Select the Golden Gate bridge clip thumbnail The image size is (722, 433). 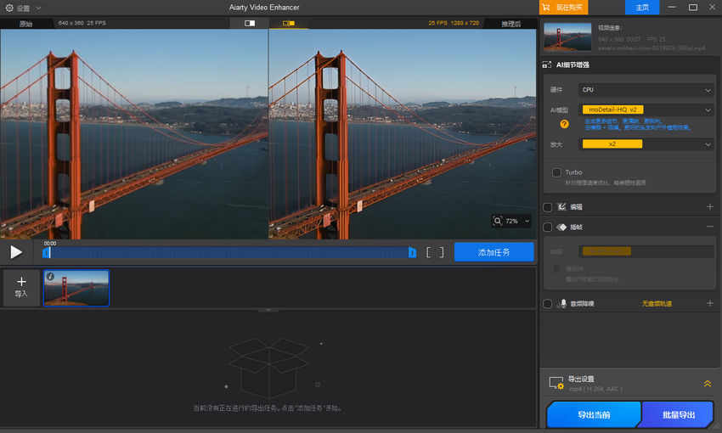click(x=76, y=288)
